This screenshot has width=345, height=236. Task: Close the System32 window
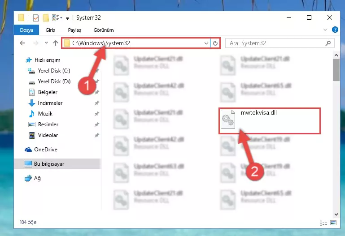coord(330,17)
